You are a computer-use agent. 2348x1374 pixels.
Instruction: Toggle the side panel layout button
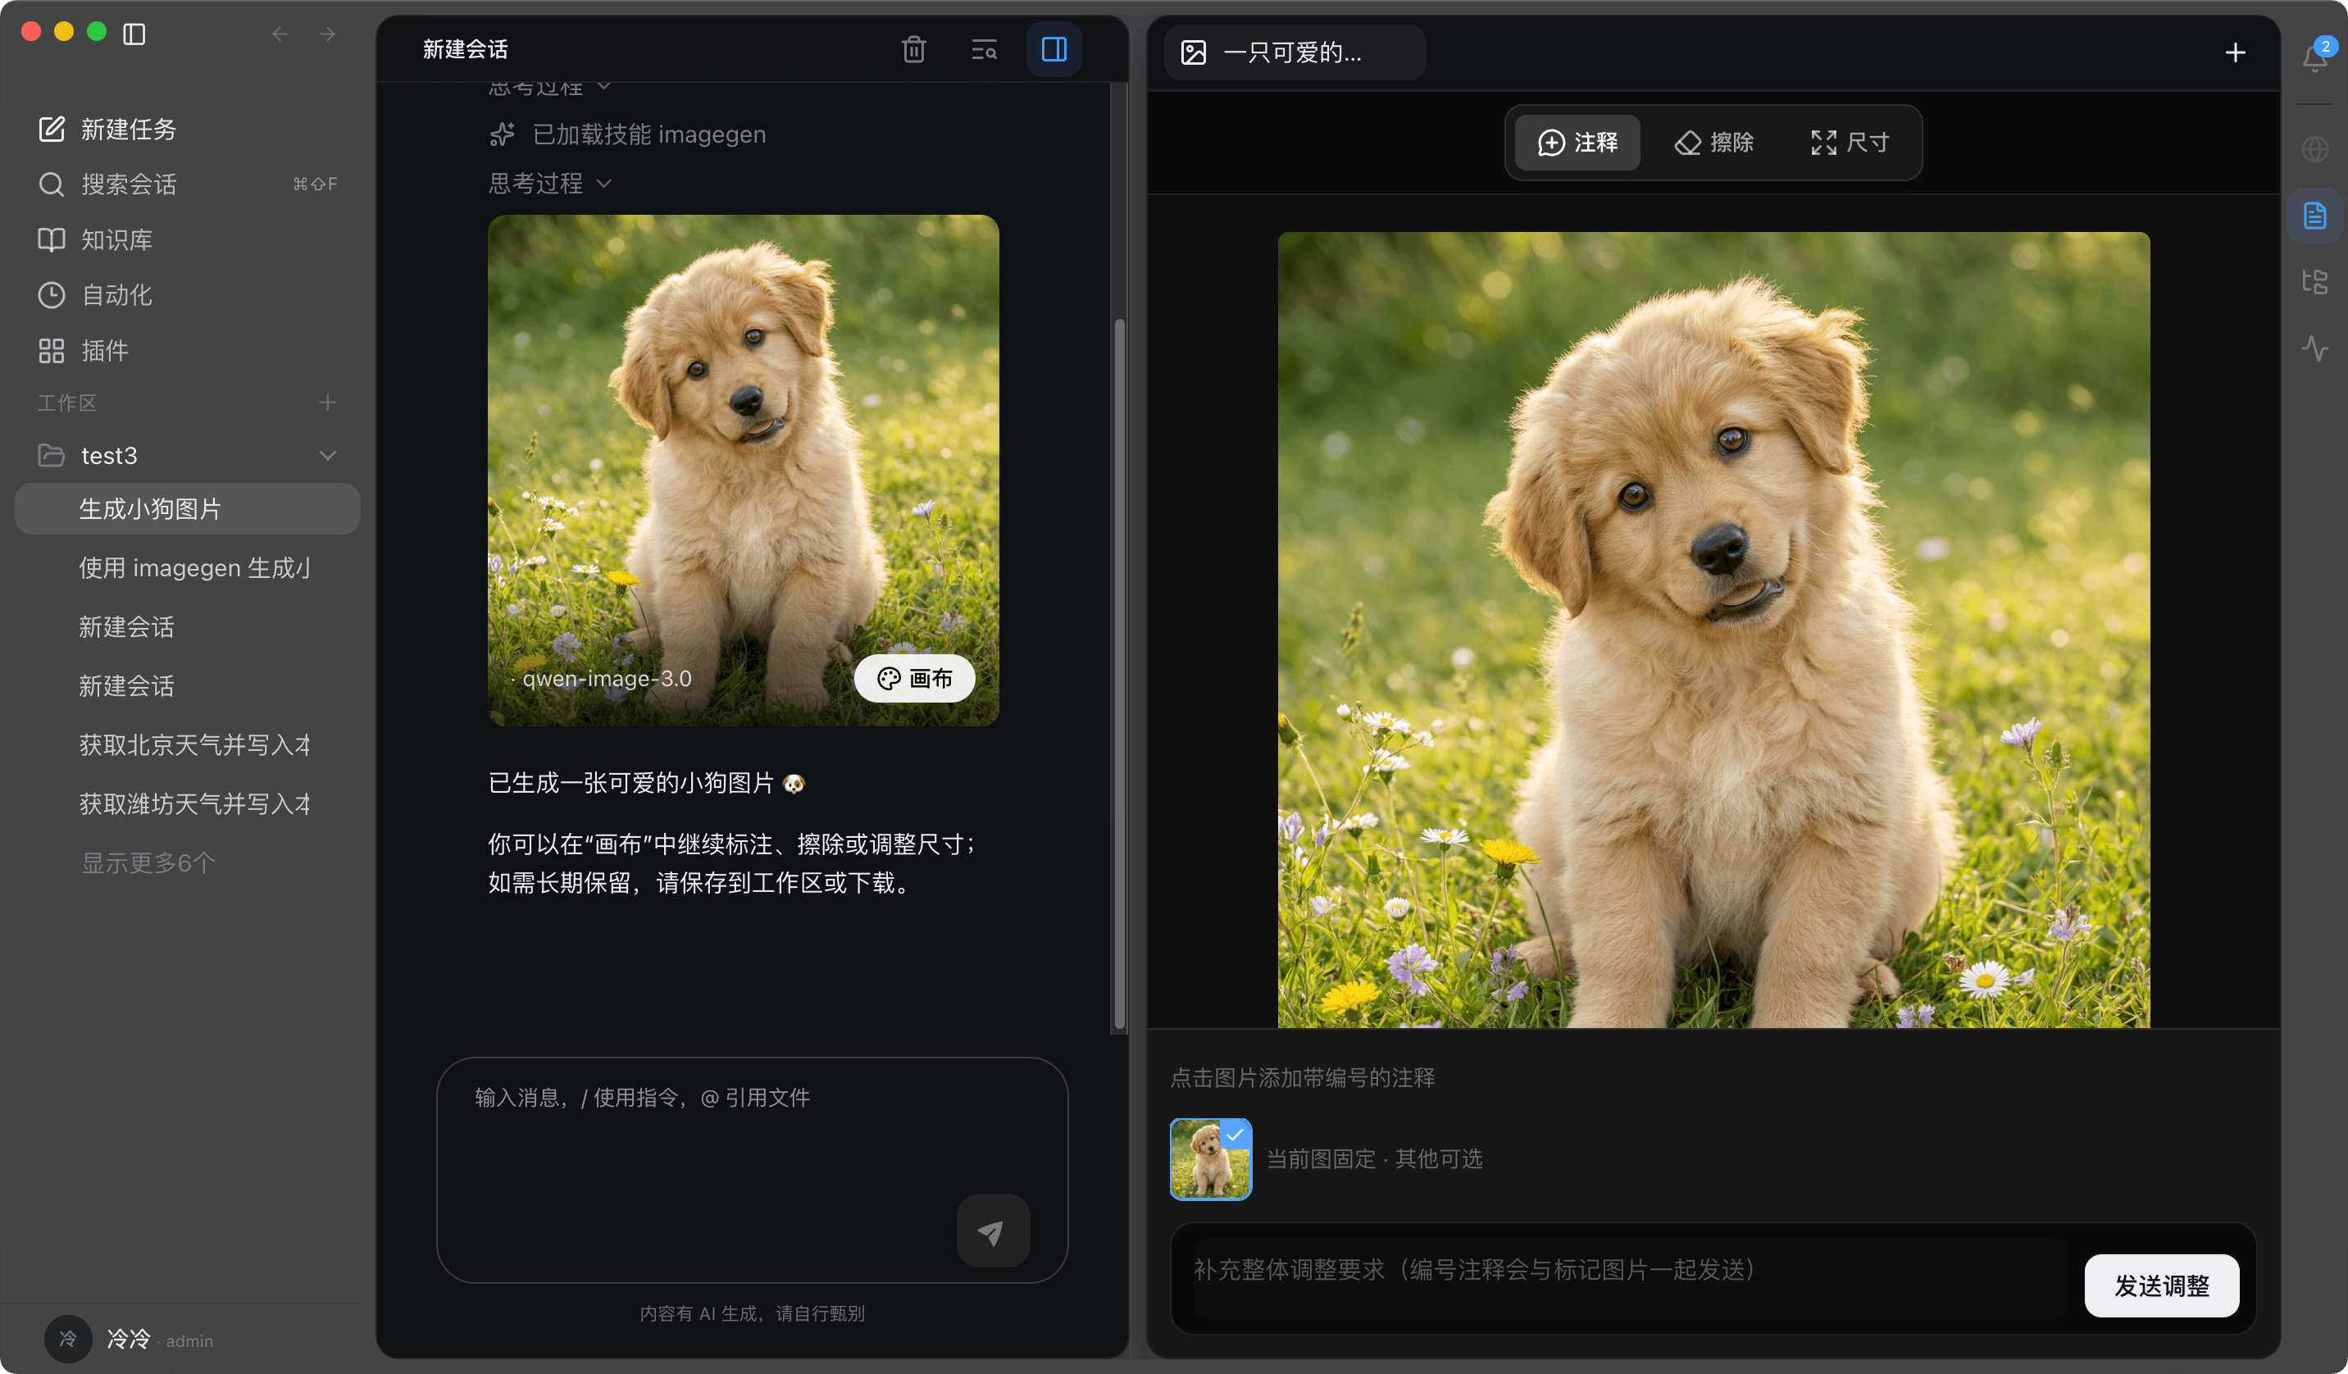(x=1053, y=49)
